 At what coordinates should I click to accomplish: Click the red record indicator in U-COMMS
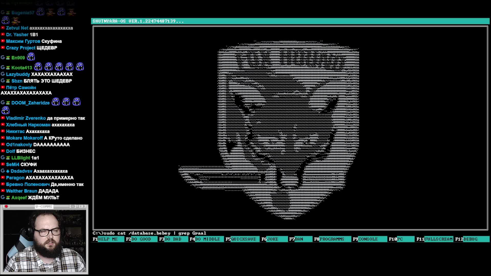point(6,206)
